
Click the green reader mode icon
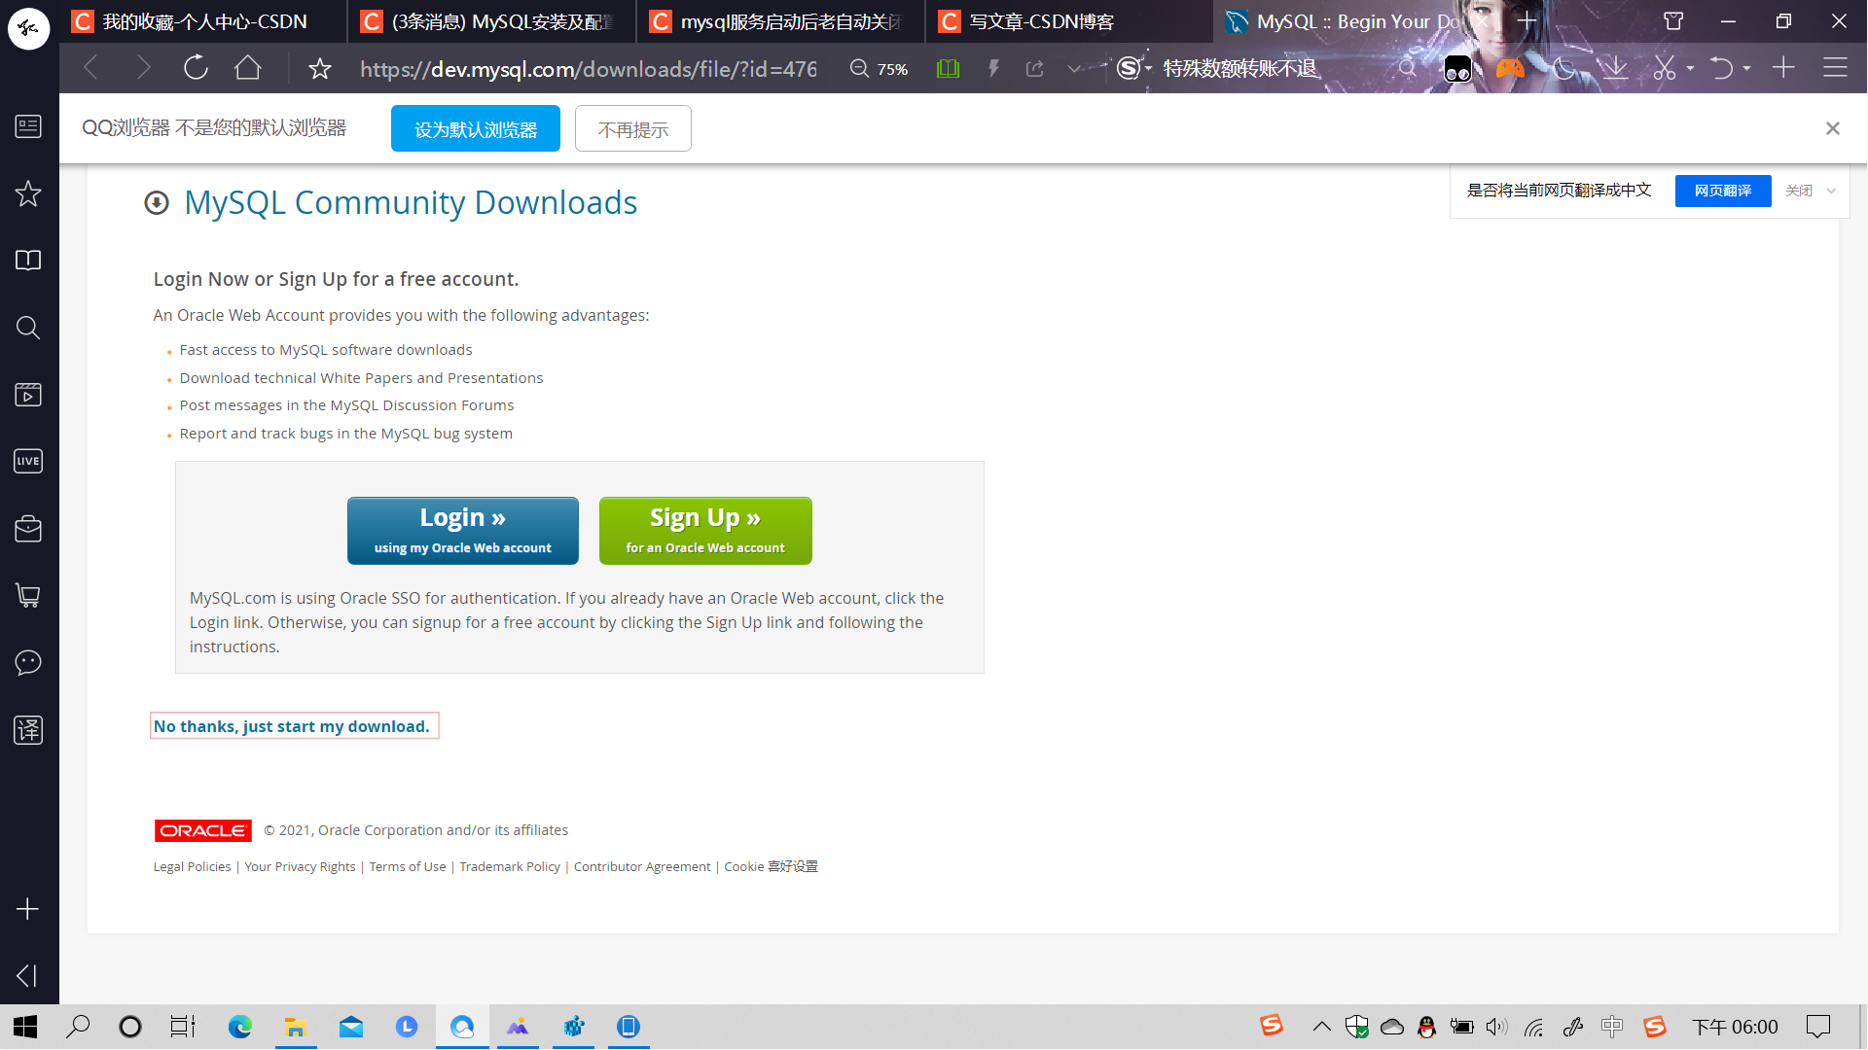[948, 69]
